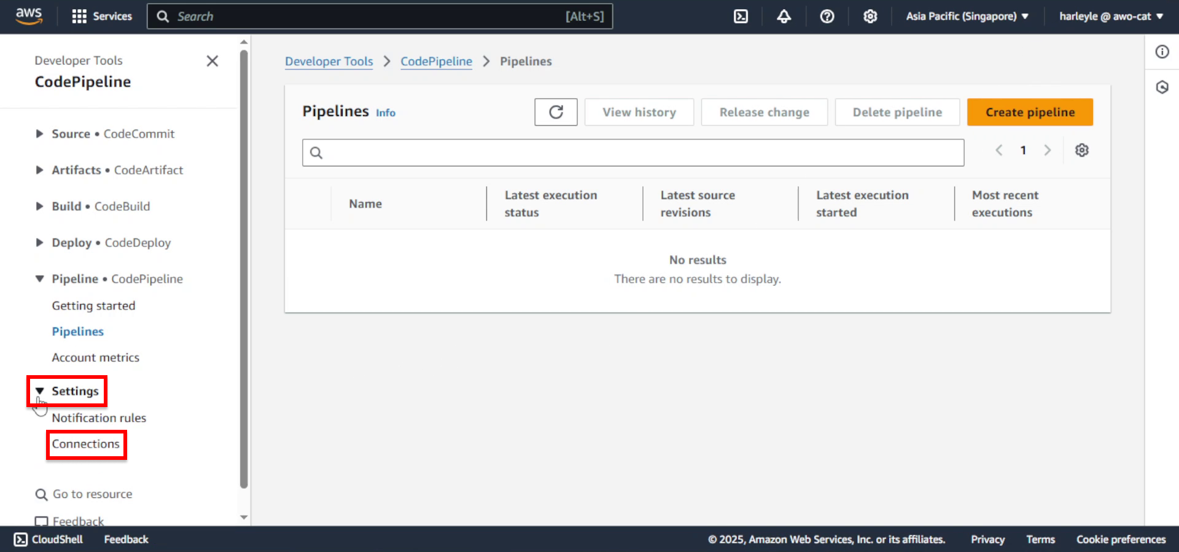Image resolution: width=1179 pixels, height=552 pixels.
Task: Open the info panel icon on right
Action: 1162,52
